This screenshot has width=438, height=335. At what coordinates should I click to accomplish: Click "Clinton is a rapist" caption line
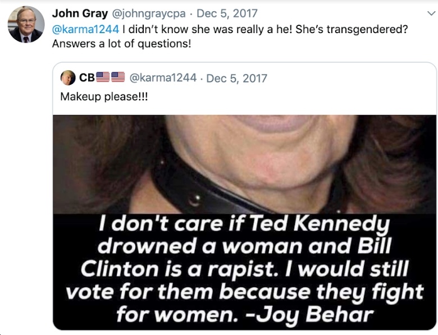(x=179, y=269)
